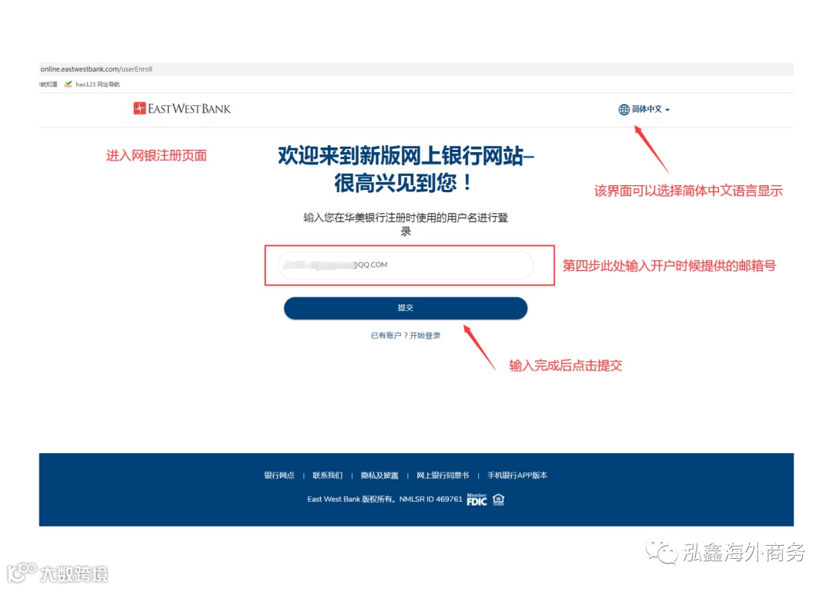Viewport: 833px width, 589px height.
Task: Open the 联系我们 footer link
Action: point(327,476)
